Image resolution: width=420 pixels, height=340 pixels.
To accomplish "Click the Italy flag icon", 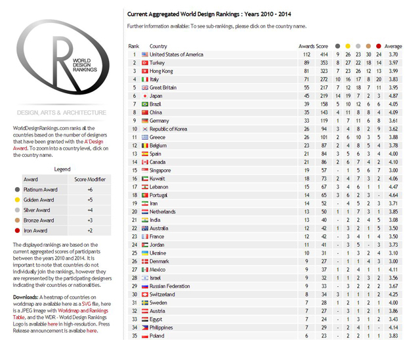I will [145, 79].
